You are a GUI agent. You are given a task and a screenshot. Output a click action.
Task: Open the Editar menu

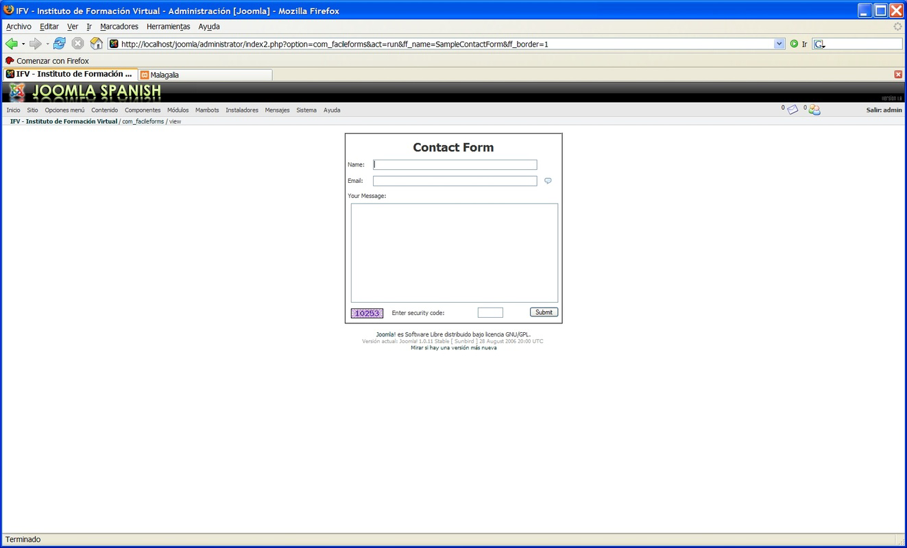[49, 27]
